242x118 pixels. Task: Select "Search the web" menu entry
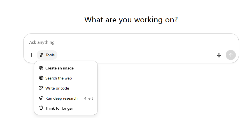pos(59,78)
